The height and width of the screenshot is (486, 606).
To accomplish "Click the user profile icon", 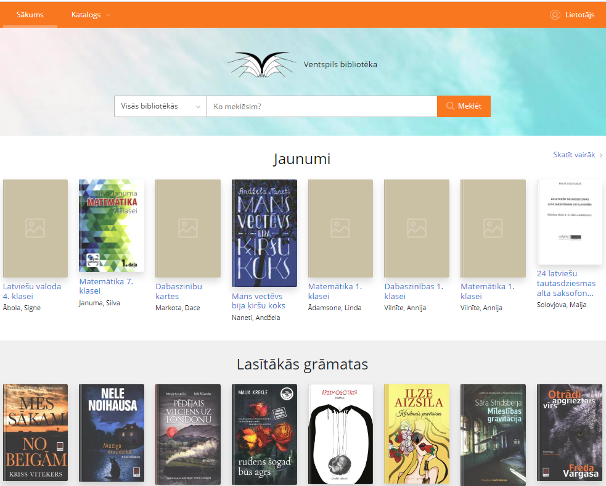I will (555, 15).
